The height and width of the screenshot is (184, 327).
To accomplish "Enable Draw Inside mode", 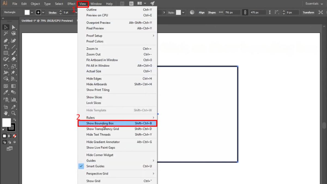I will (x=15, y=142).
